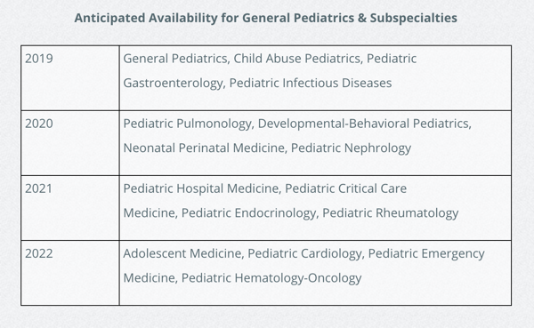Screen dimensions: 534x328
Task: Click 'Pediatric Rheumatology' in the 2021 row
Action: (391, 213)
